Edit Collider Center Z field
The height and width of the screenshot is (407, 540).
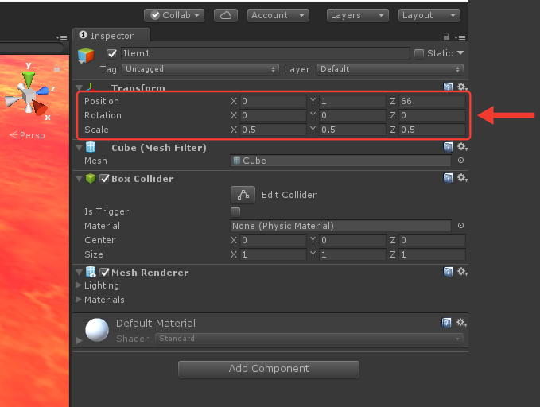432,240
